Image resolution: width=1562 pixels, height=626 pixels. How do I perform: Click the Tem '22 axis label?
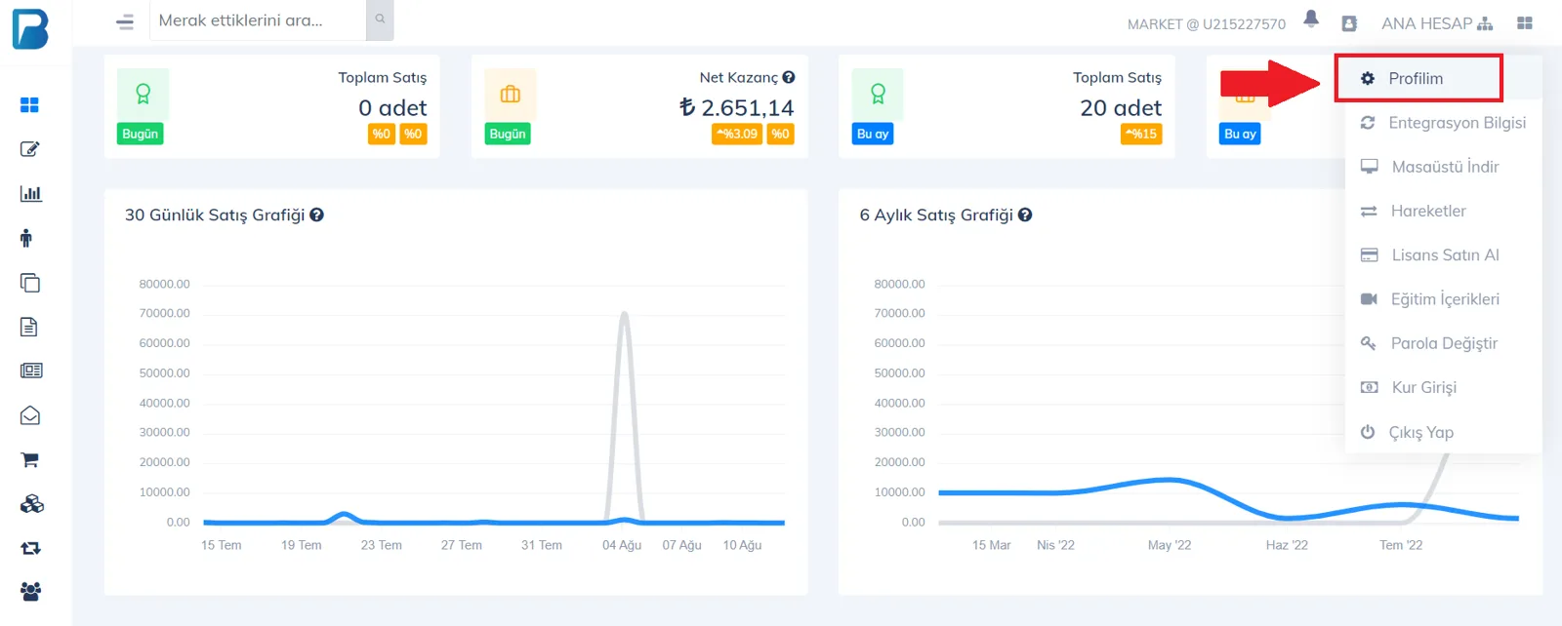tap(1401, 545)
